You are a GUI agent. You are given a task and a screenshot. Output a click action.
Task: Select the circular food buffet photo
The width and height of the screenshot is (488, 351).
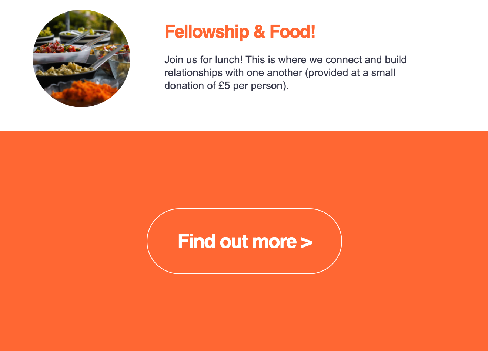coord(81,58)
